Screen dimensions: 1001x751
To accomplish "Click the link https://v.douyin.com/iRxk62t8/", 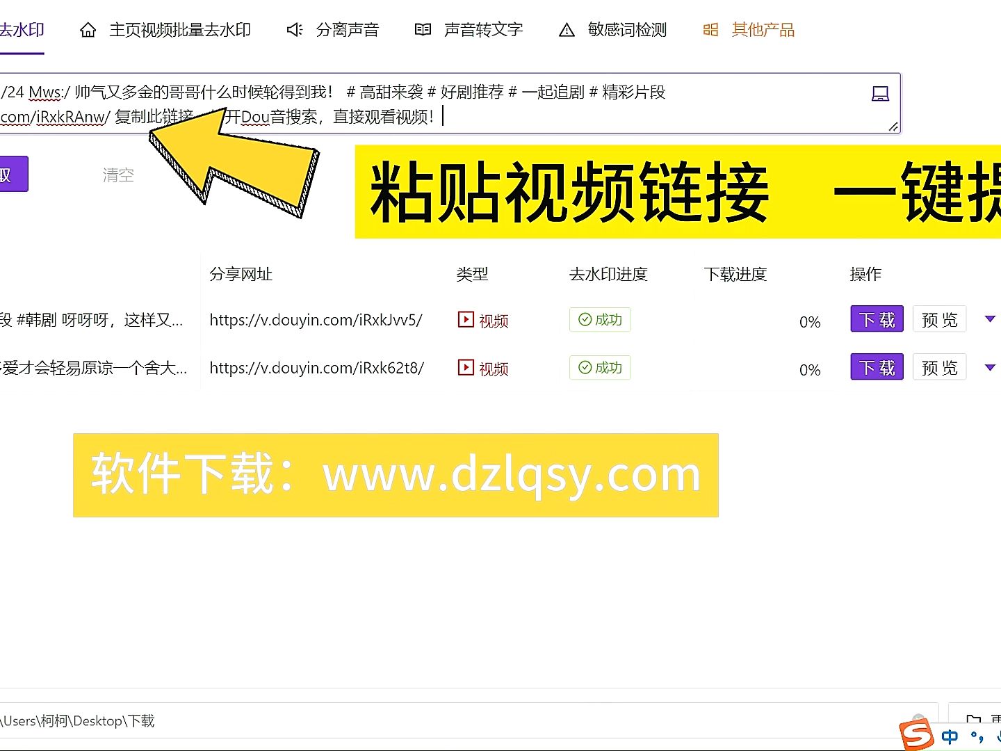I will coord(316,368).
